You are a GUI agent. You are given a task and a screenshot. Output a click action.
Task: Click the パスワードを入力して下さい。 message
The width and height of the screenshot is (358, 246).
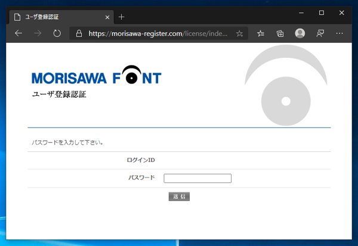point(67,142)
